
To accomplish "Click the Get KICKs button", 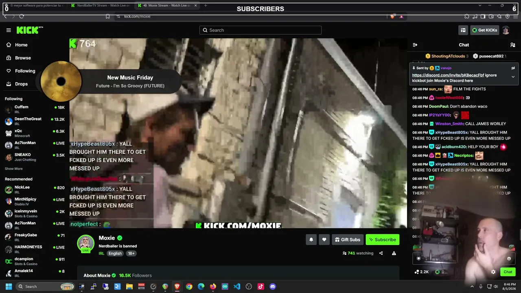I will (x=485, y=30).
